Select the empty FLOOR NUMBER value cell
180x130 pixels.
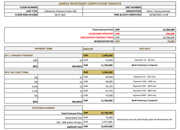[x=60, y=7]
